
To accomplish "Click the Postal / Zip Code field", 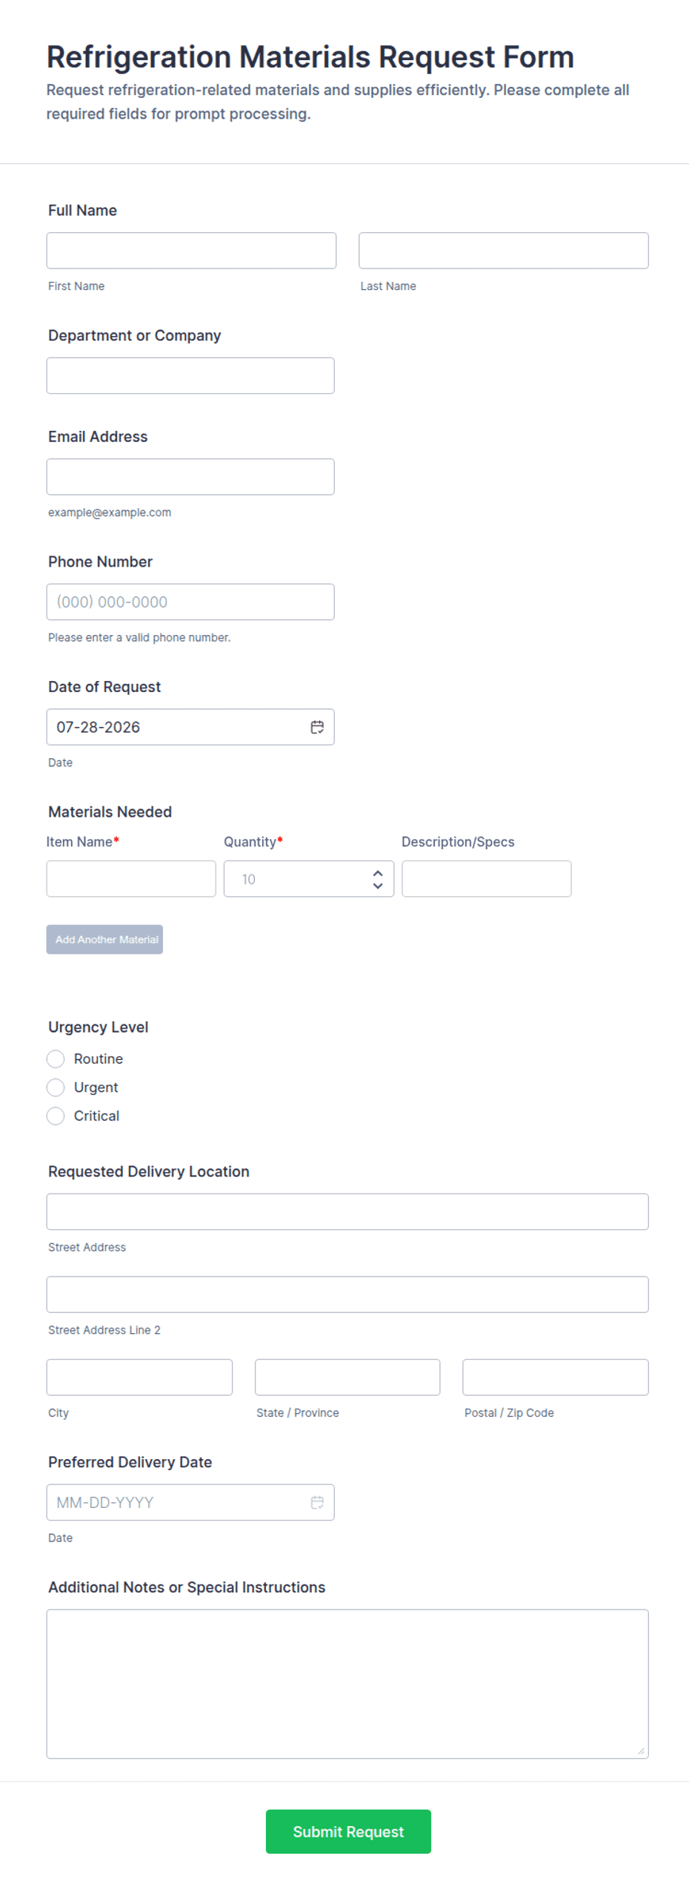I will [556, 1377].
